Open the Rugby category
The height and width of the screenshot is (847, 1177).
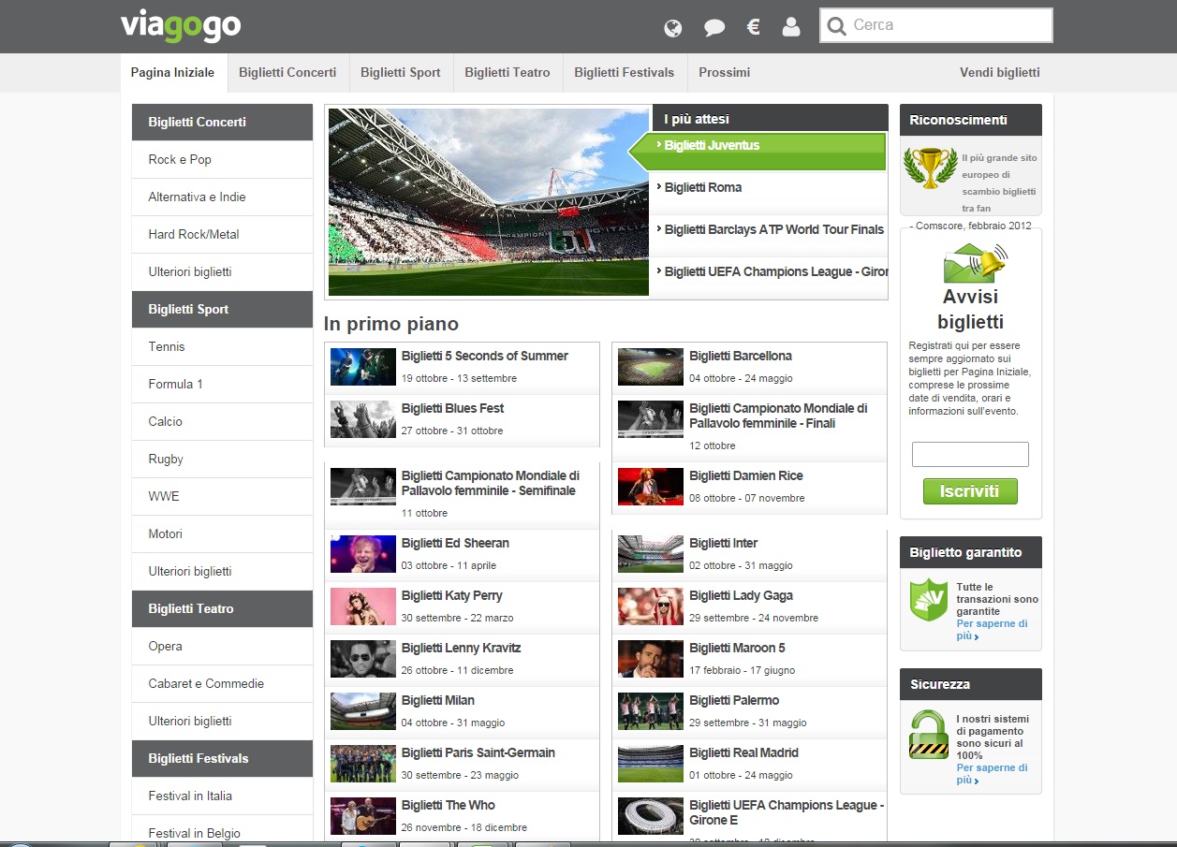click(x=223, y=459)
